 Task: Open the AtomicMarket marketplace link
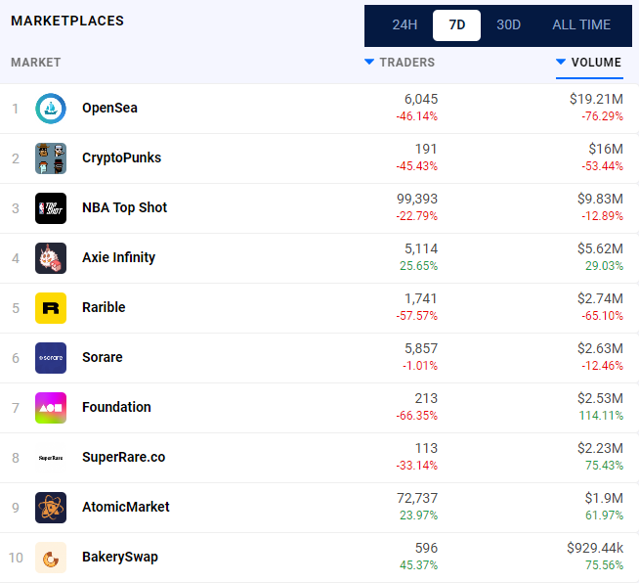coord(125,507)
